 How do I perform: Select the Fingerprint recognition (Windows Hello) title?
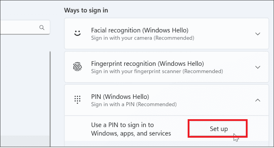click(x=147, y=64)
